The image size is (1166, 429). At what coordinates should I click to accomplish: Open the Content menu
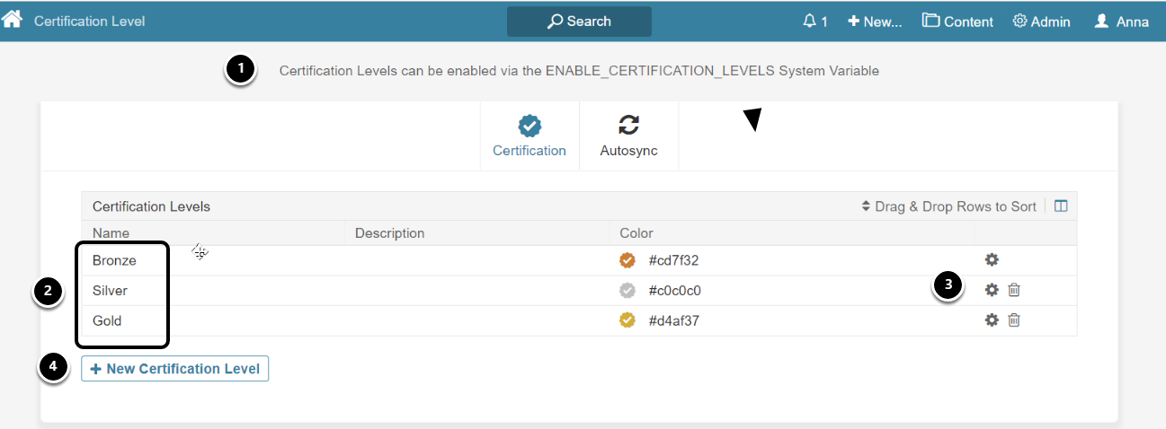pos(957,22)
